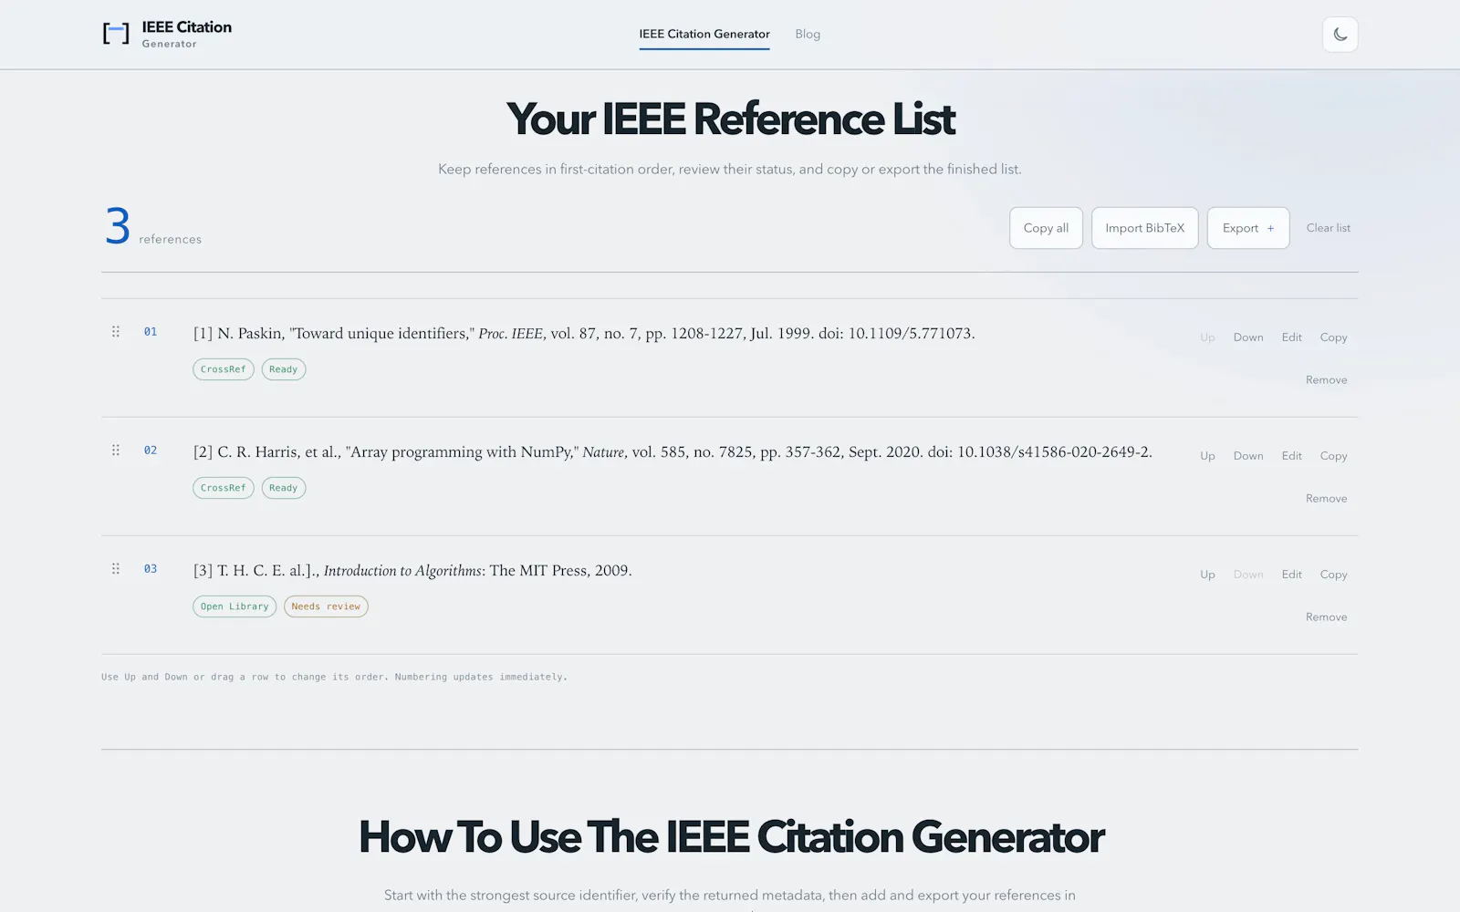Remove the Introduction to Algorithms reference
Image resolution: width=1460 pixels, height=912 pixels.
coord(1326,617)
